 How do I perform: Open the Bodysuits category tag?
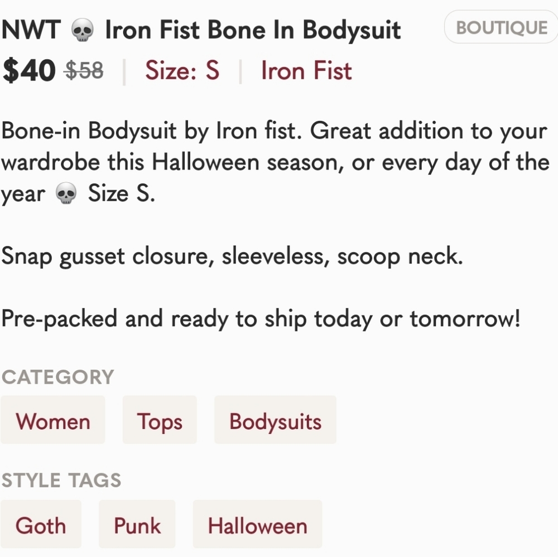275,420
